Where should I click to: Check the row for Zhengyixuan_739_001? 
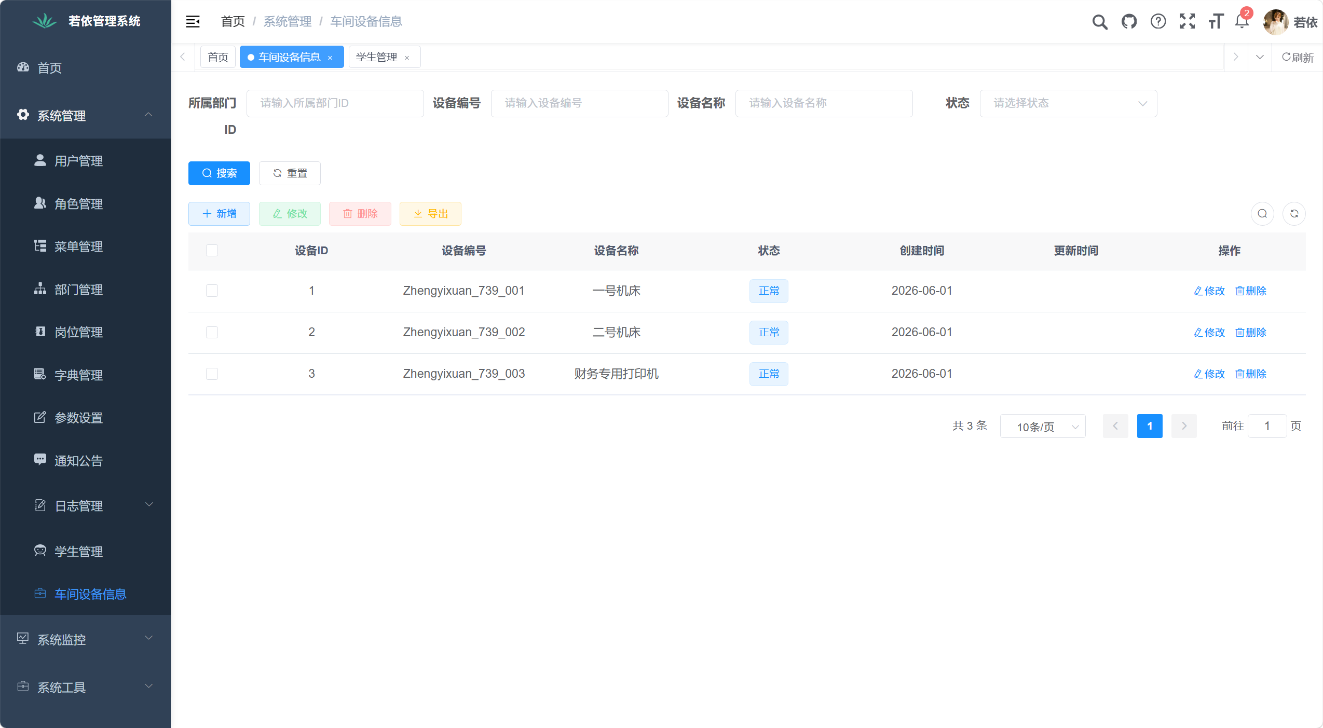pos(212,291)
